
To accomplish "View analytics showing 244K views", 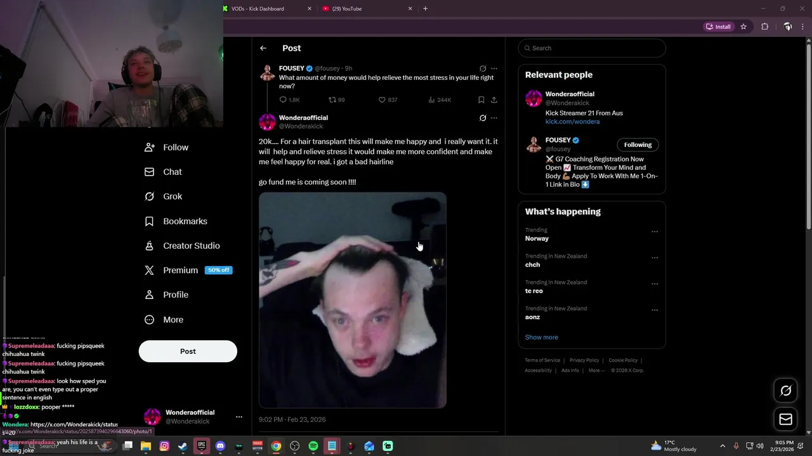I will click(440, 100).
